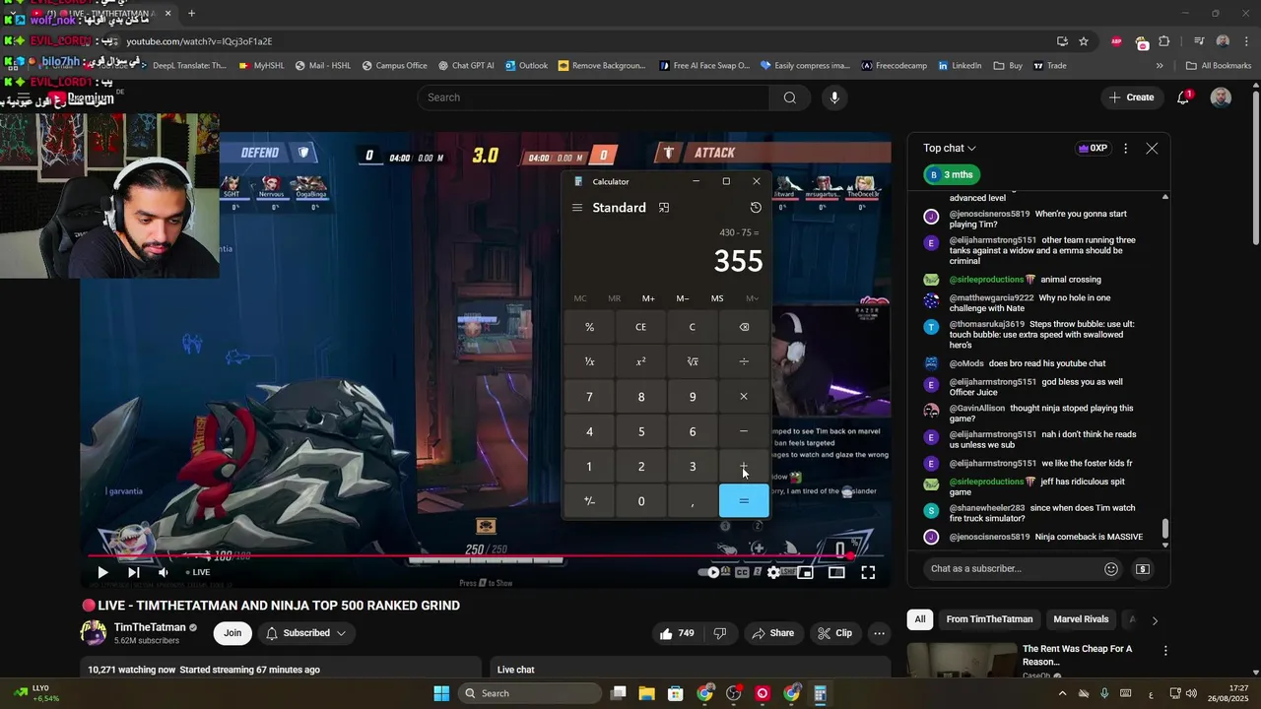Enter fullscreen video mode

click(x=868, y=572)
